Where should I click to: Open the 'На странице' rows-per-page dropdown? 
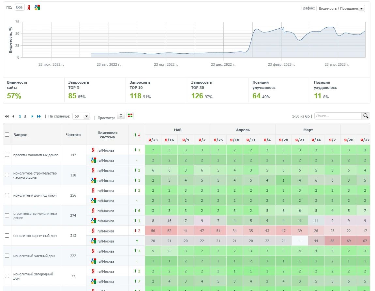[x=81, y=116]
